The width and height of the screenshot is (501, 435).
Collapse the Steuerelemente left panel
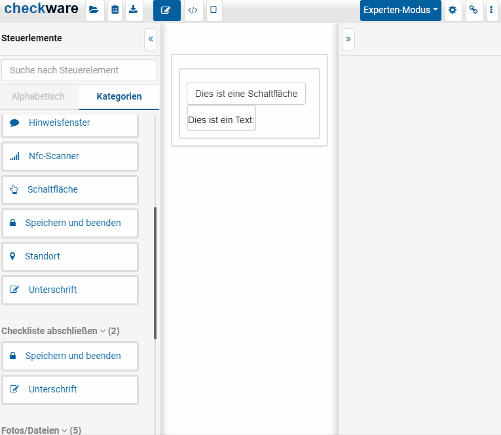(x=151, y=39)
